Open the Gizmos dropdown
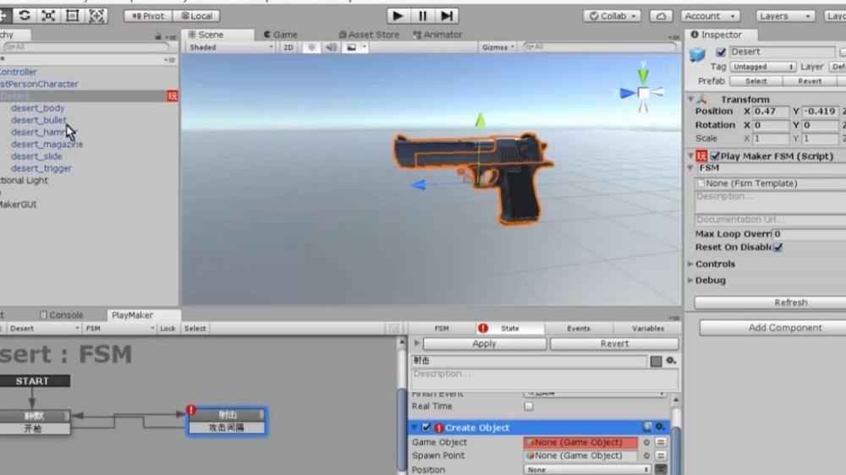The height and width of the screenshot is (475, 846). point(497,47)
